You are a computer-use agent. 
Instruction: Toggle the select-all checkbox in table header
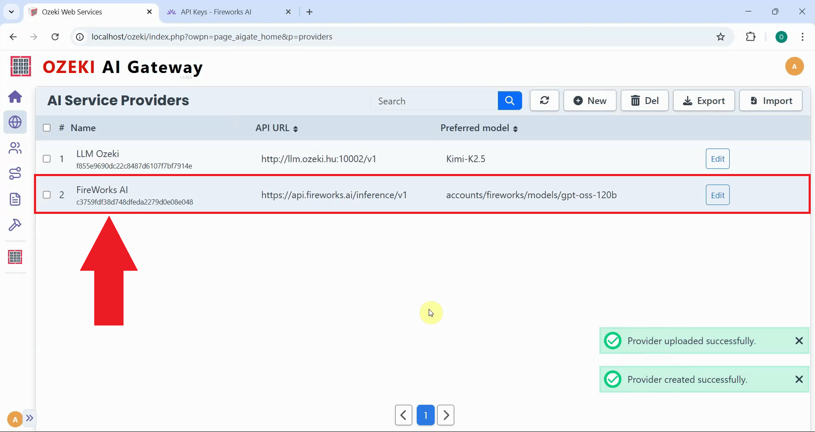(47, 128)
